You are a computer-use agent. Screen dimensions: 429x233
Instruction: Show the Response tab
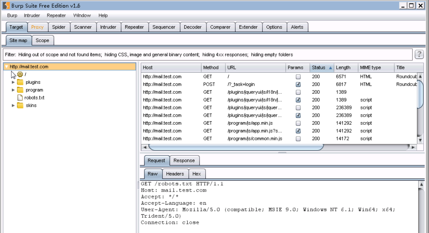point(184,161)
